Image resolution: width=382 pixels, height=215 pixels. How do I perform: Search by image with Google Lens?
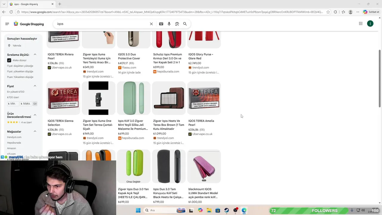click(177, 24)
